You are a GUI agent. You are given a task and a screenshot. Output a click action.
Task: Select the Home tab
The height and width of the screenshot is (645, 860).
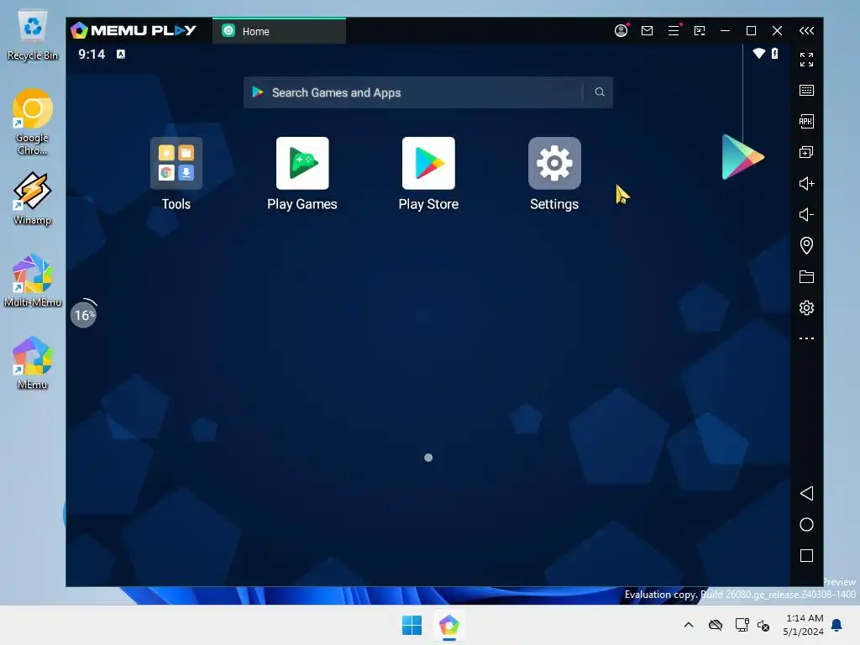pyautogui.click(x=279, y=31)
